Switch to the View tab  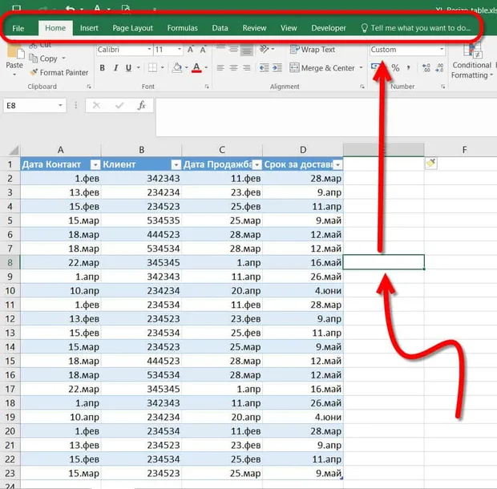(x=289, y=28)
